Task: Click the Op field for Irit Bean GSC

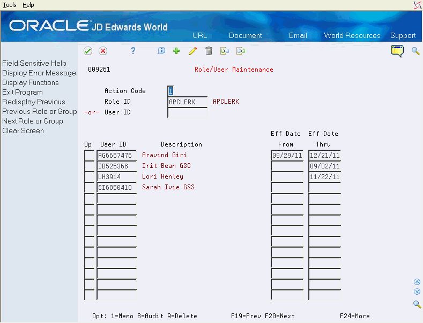Action: [90, 166]
